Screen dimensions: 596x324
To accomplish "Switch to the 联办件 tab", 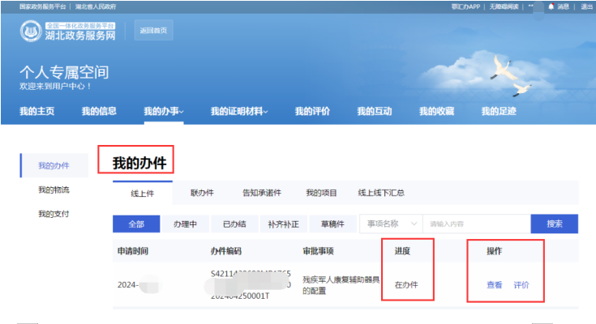I will [202, 193].
